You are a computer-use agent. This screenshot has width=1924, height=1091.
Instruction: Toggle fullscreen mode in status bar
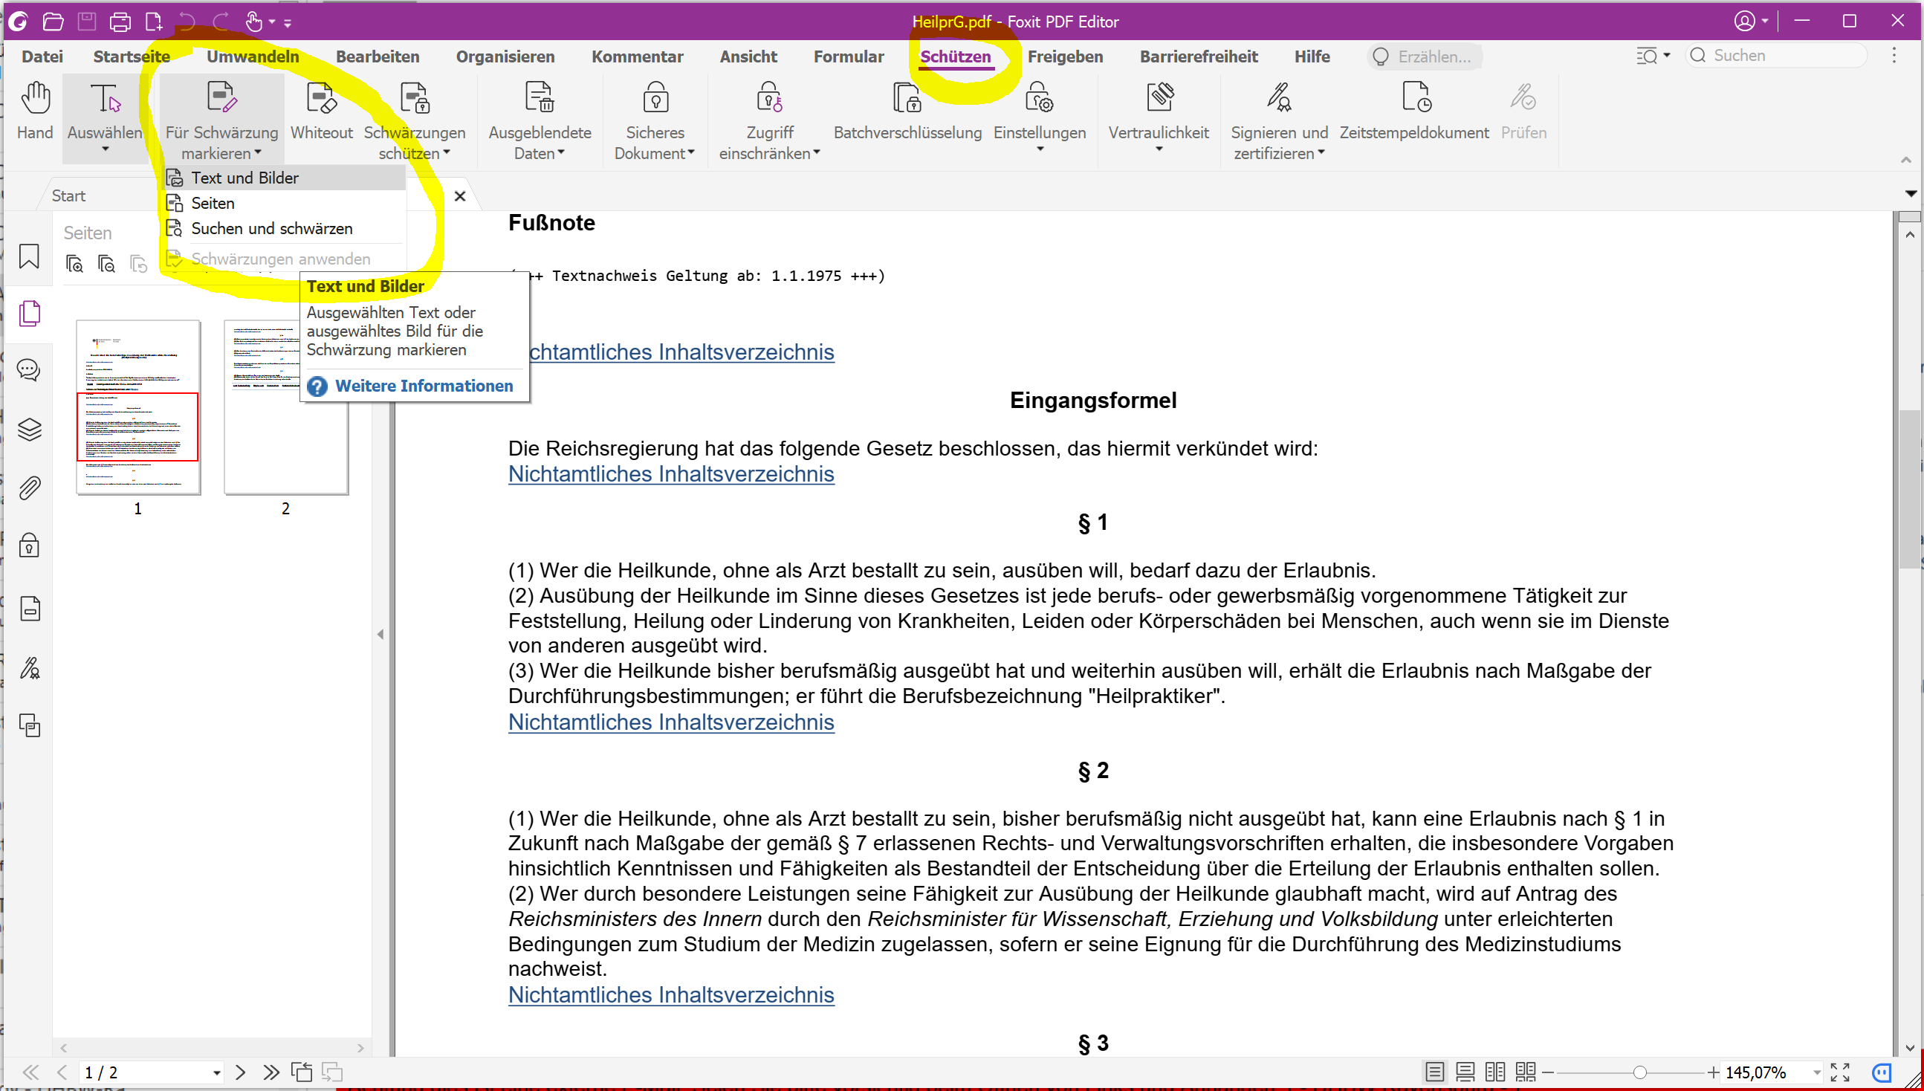click(x=1840, y=1072)
